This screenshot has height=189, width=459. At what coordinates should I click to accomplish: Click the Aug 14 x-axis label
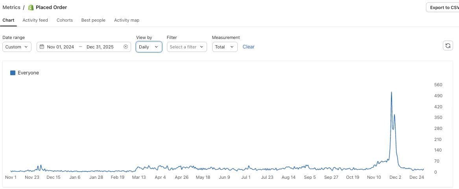(x=289, y=177)
